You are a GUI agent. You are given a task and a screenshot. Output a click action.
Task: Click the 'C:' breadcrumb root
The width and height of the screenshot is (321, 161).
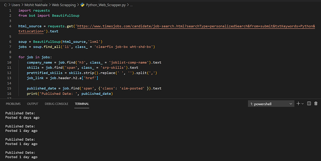(6, 5)
